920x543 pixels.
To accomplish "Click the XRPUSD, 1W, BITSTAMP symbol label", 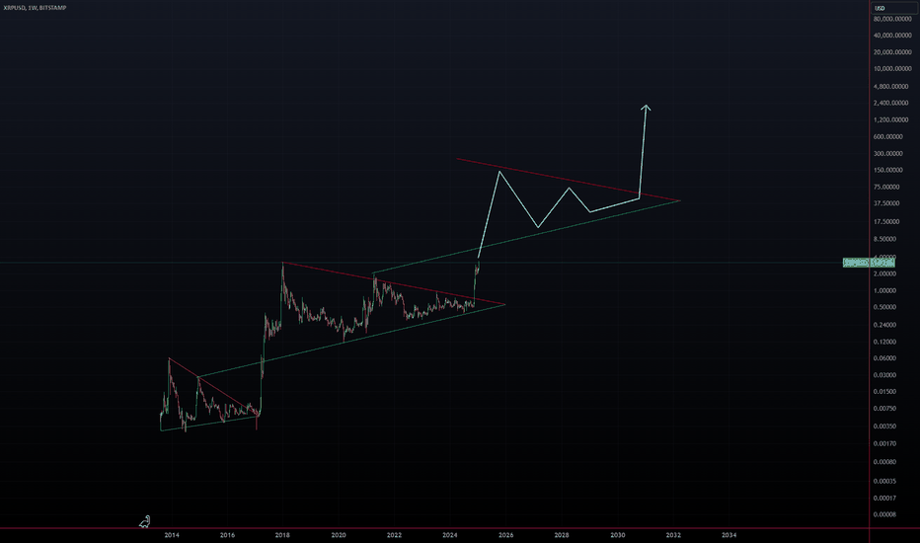I will click(35, 8).
